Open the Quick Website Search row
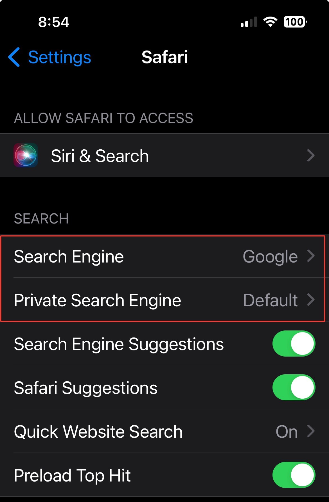329x502 pixels. [164, 431]
